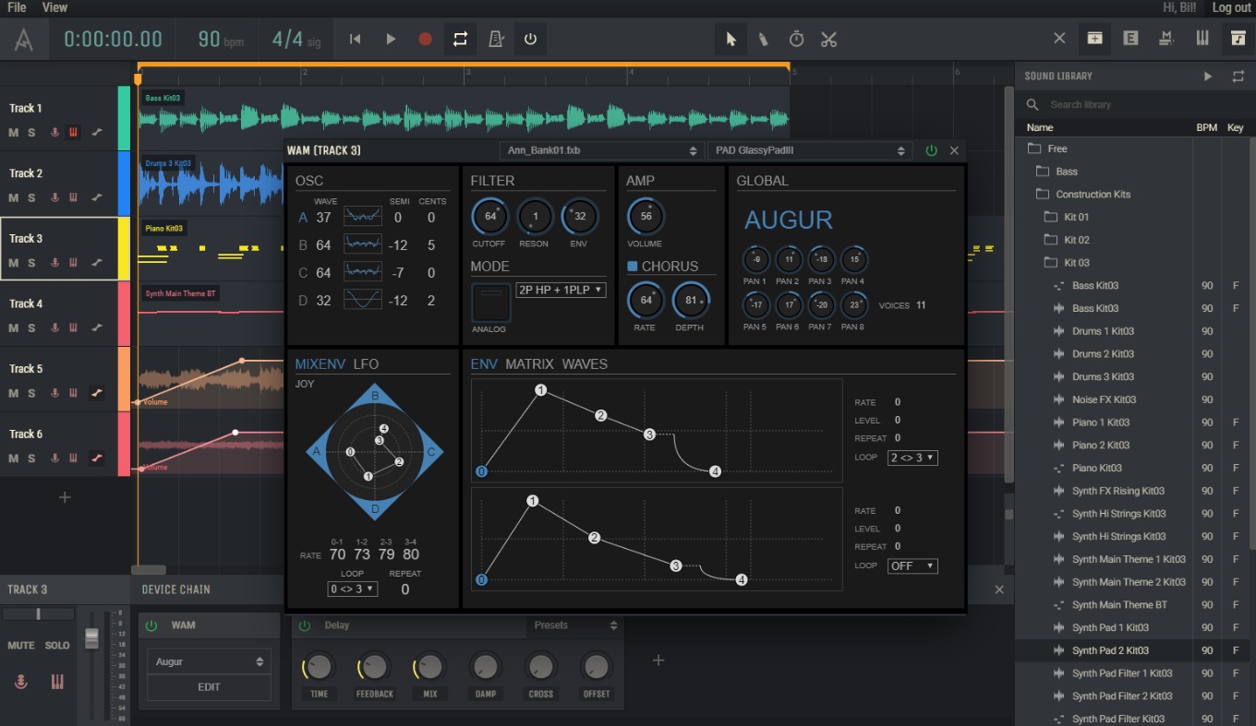Click the Log out link
The width and height of the screenshot is (1256, 726).
click(x=1230, y=7)
